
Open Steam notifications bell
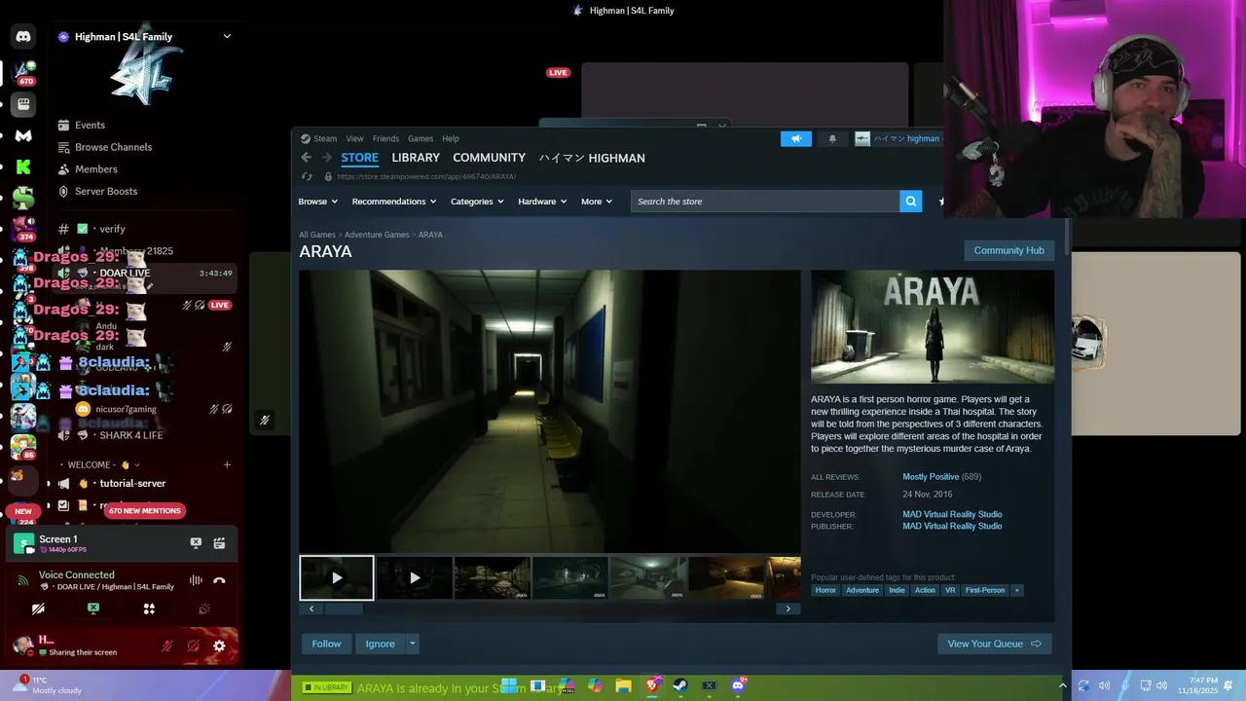[832, 138]
